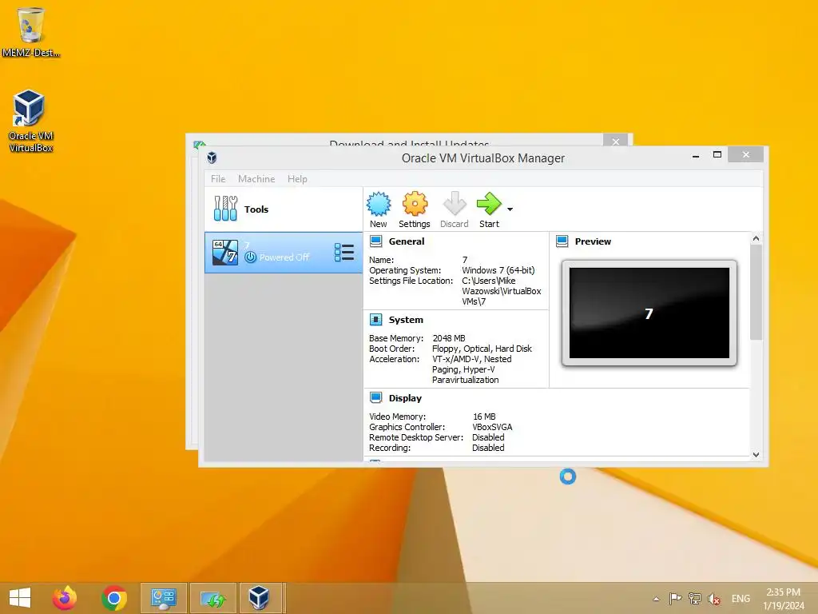Open the Control Panel taskbar item

(163, 598)
